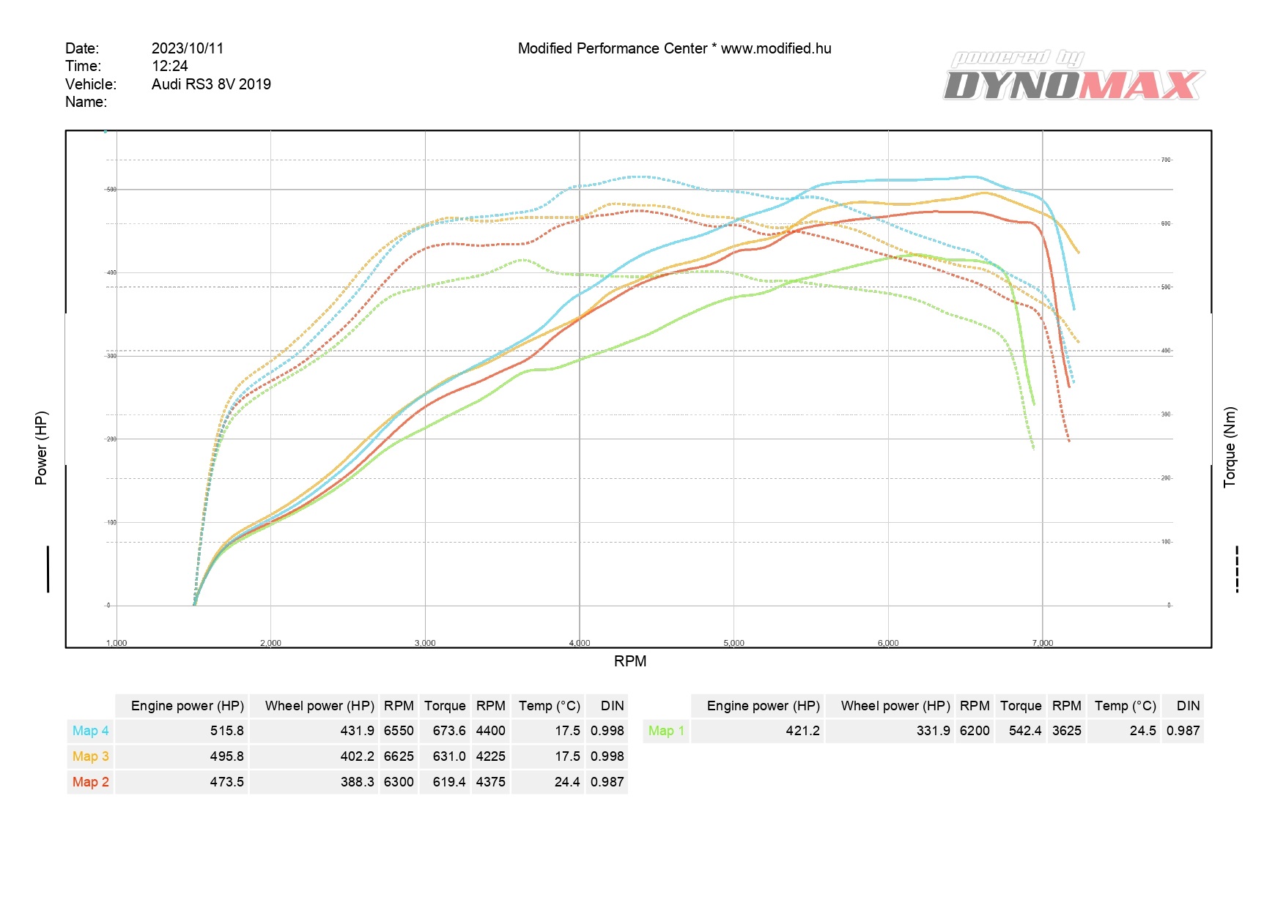Select the red Map 2 legend label
Viewport: 1286px width, 908px height.
coord(90,782)
